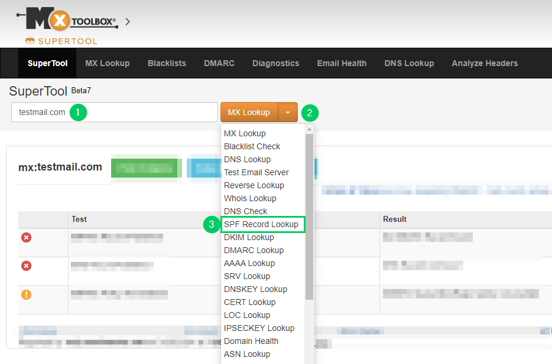The image size is (552, 364).
Task: Click the testmail.com domain input field
Action: pos(115,112)
